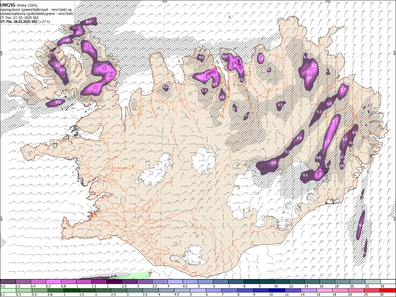Viewport: 396px width, 297px height.
Task: Select the dark green swatch between 1 and 1.5
Action: pyautogui.click(x=71, y=290)
